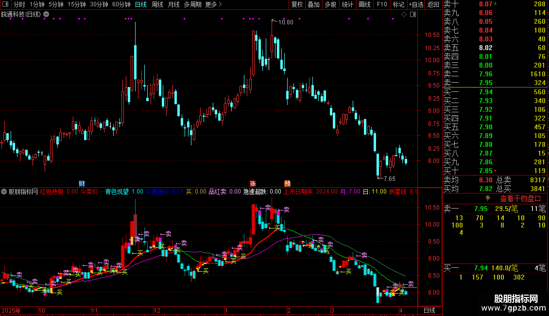
Task: Toggle 复权 price adjustment
Action: (x=297, y=4)
